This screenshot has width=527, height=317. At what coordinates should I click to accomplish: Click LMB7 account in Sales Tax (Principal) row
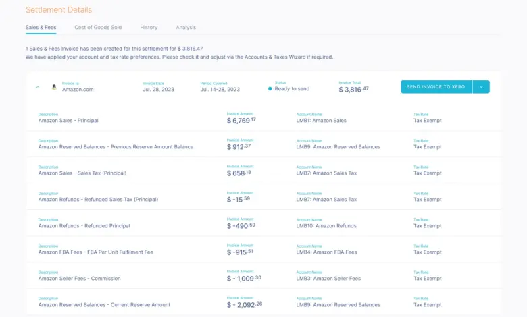pyautogui.click(x=326, y=173)
